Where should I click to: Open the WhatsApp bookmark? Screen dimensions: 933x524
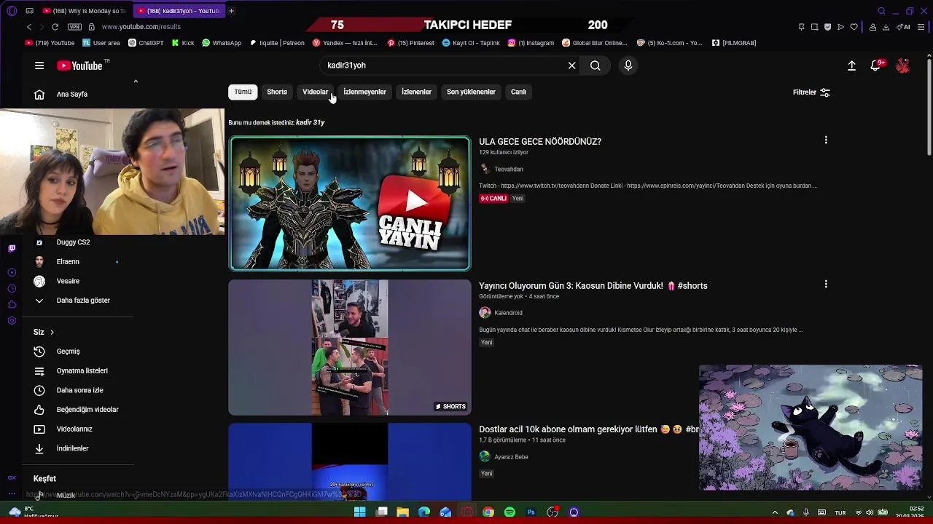point(222,43)
